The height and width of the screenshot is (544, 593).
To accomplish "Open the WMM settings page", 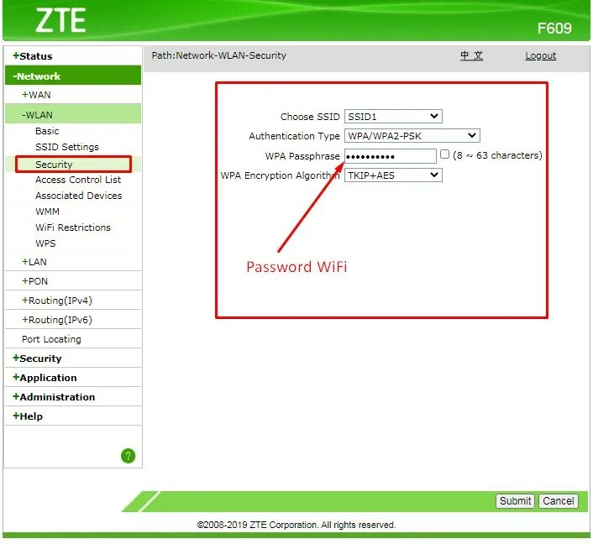I will click(47, 212).
